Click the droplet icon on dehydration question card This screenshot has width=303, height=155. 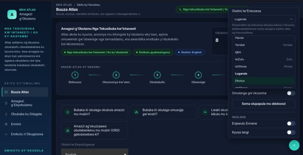pyautogui.click(x=68, y=112)
